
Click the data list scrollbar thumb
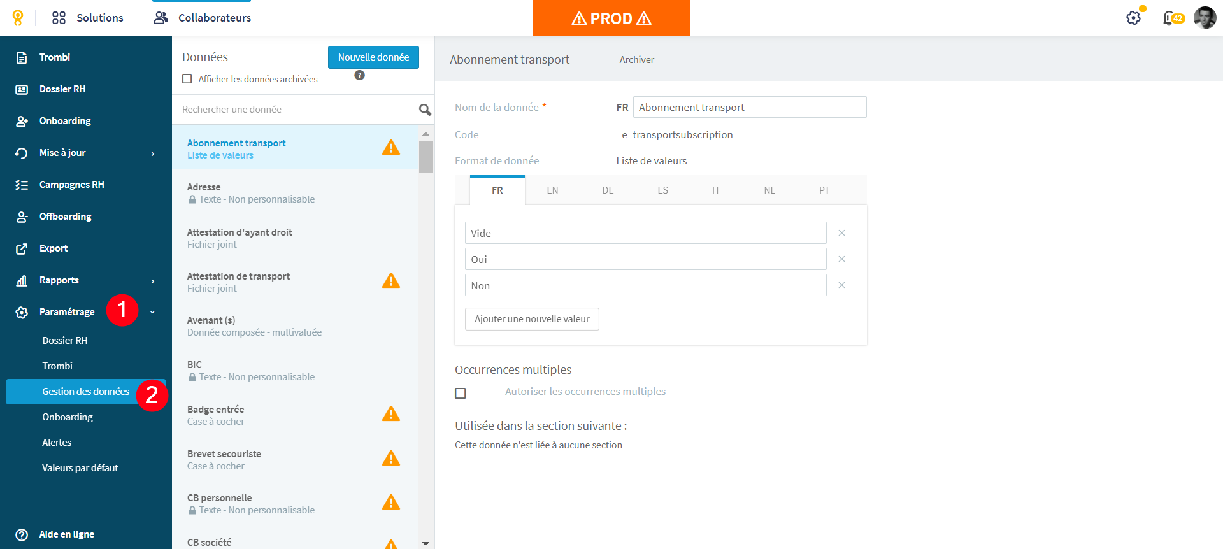pos(426,157)
